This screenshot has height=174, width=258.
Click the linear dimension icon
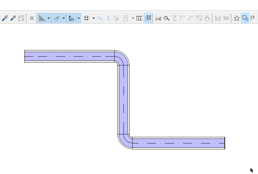[218, 18]
